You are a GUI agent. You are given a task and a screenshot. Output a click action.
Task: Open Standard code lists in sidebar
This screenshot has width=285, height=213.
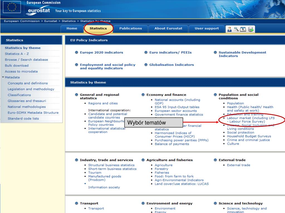coord(23,118)
